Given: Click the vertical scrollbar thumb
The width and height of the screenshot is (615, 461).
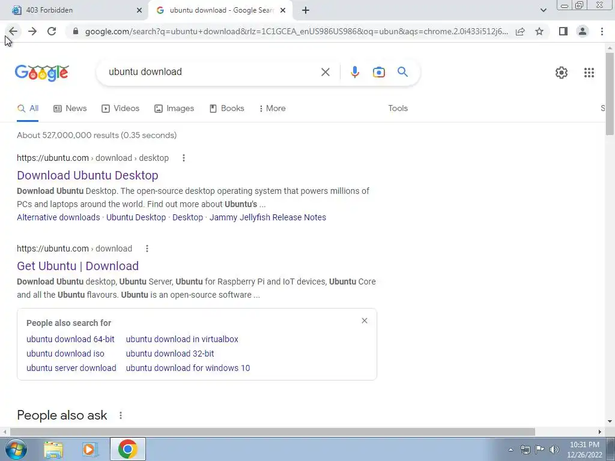Looking at the screenshot, I should pyautogui.click(x=610, y=93).
